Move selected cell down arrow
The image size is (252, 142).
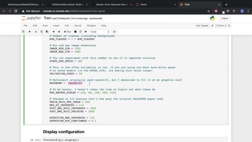[59, 32]
